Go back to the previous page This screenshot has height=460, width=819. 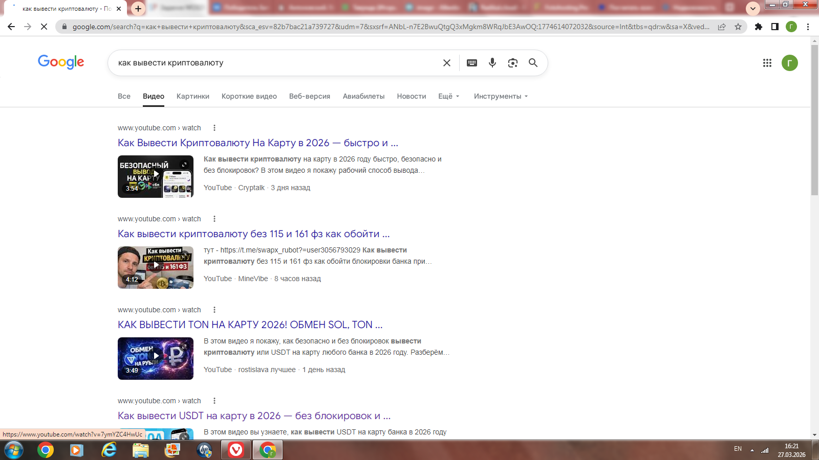point(11,27)
